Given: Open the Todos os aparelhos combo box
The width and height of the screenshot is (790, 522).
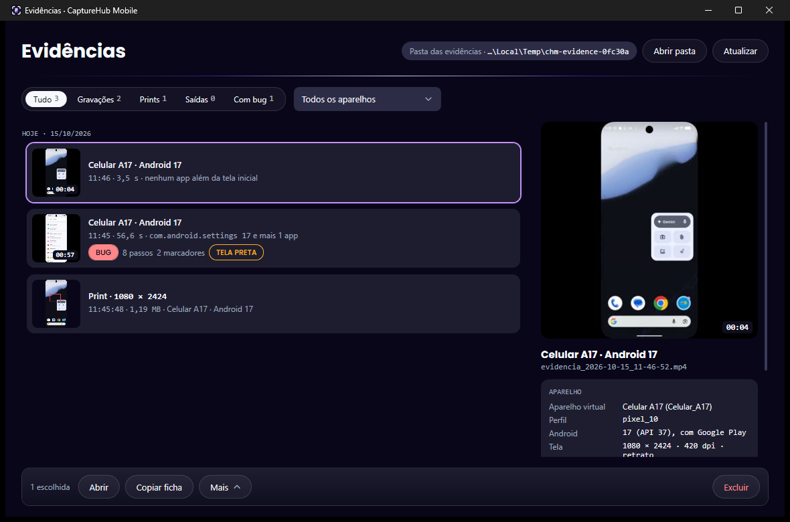Looking at the screenshot, I should point(368,99).
